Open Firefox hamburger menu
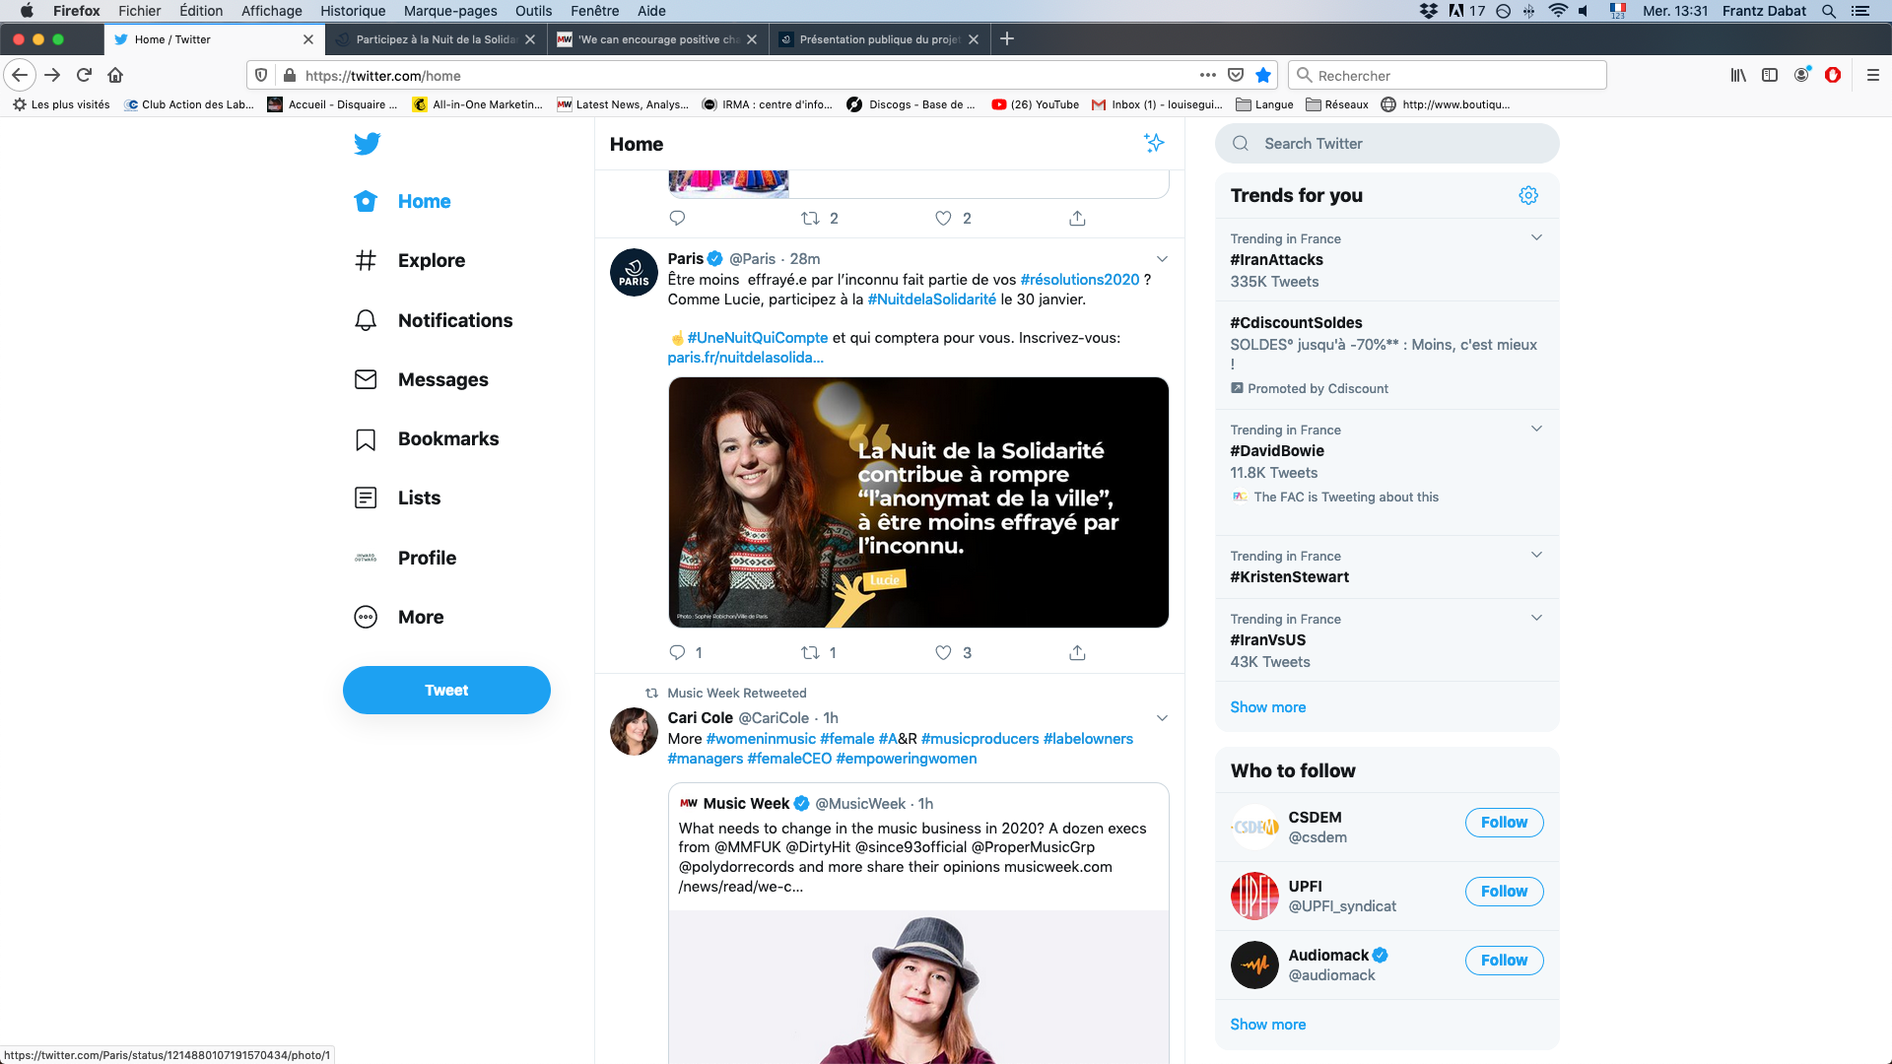Image resolution: width=1892 pixels, height=1064 pixels. [1873, 75]
